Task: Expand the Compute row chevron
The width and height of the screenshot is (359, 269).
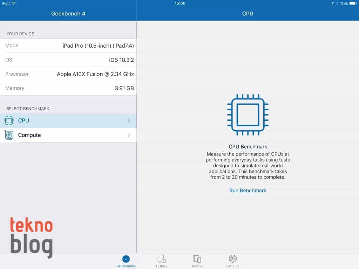Action: coord(129,135)
